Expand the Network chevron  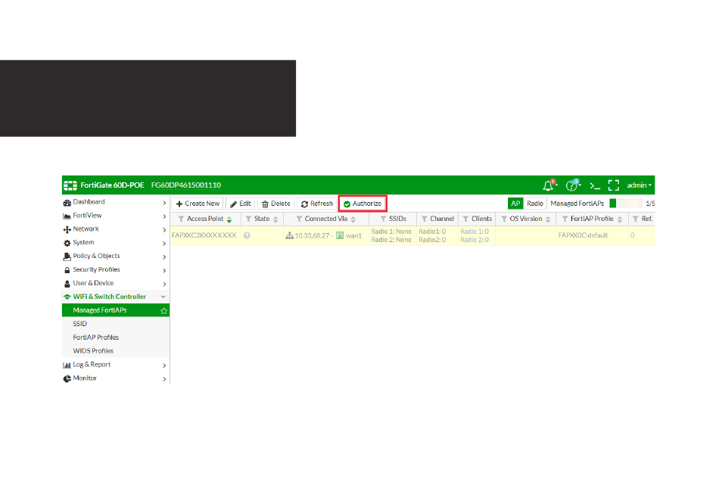(164, 229)
